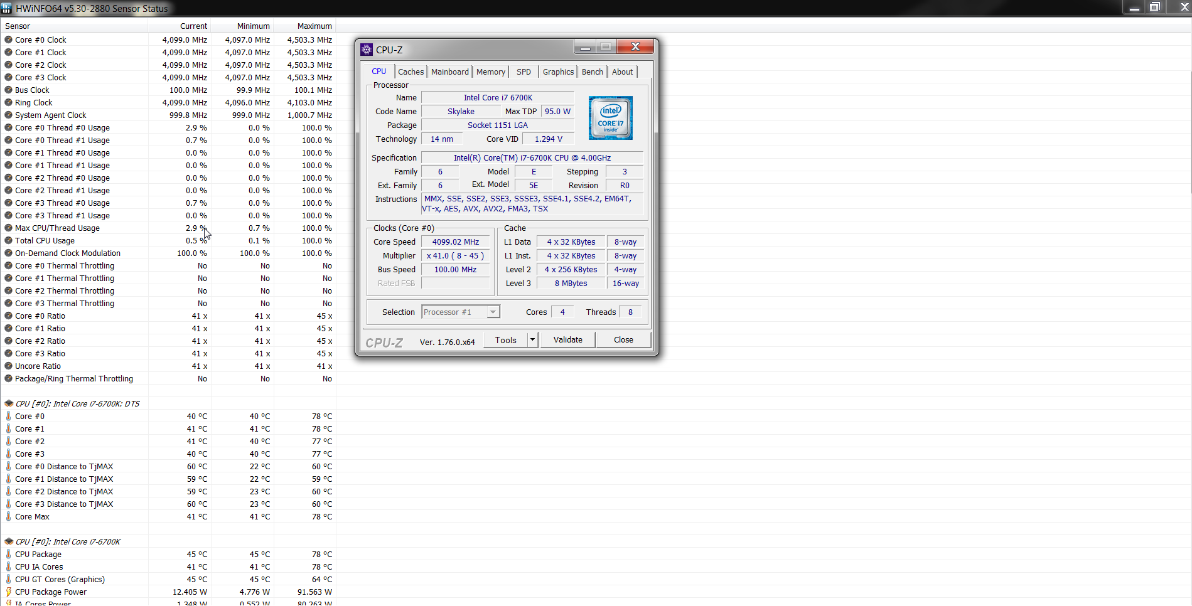Click the Package/Ring Thermal Throttling icon
Image resolution: width=1192 pixels, height=606 pixels.
(x=9, y=378)
